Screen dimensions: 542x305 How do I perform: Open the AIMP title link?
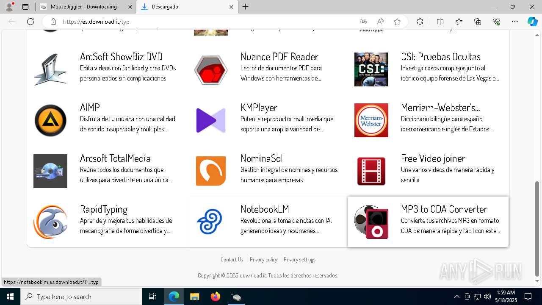tap(90, 108)
